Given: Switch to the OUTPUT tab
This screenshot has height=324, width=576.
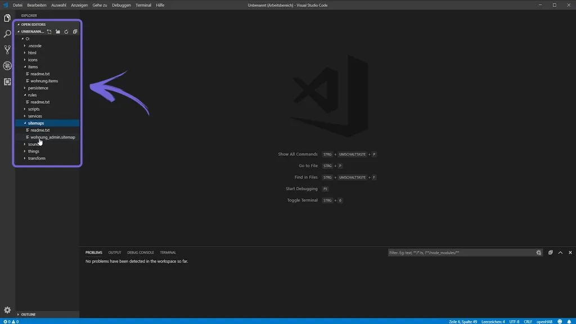Looking at the screenshot, I should [x=115, y=253].
